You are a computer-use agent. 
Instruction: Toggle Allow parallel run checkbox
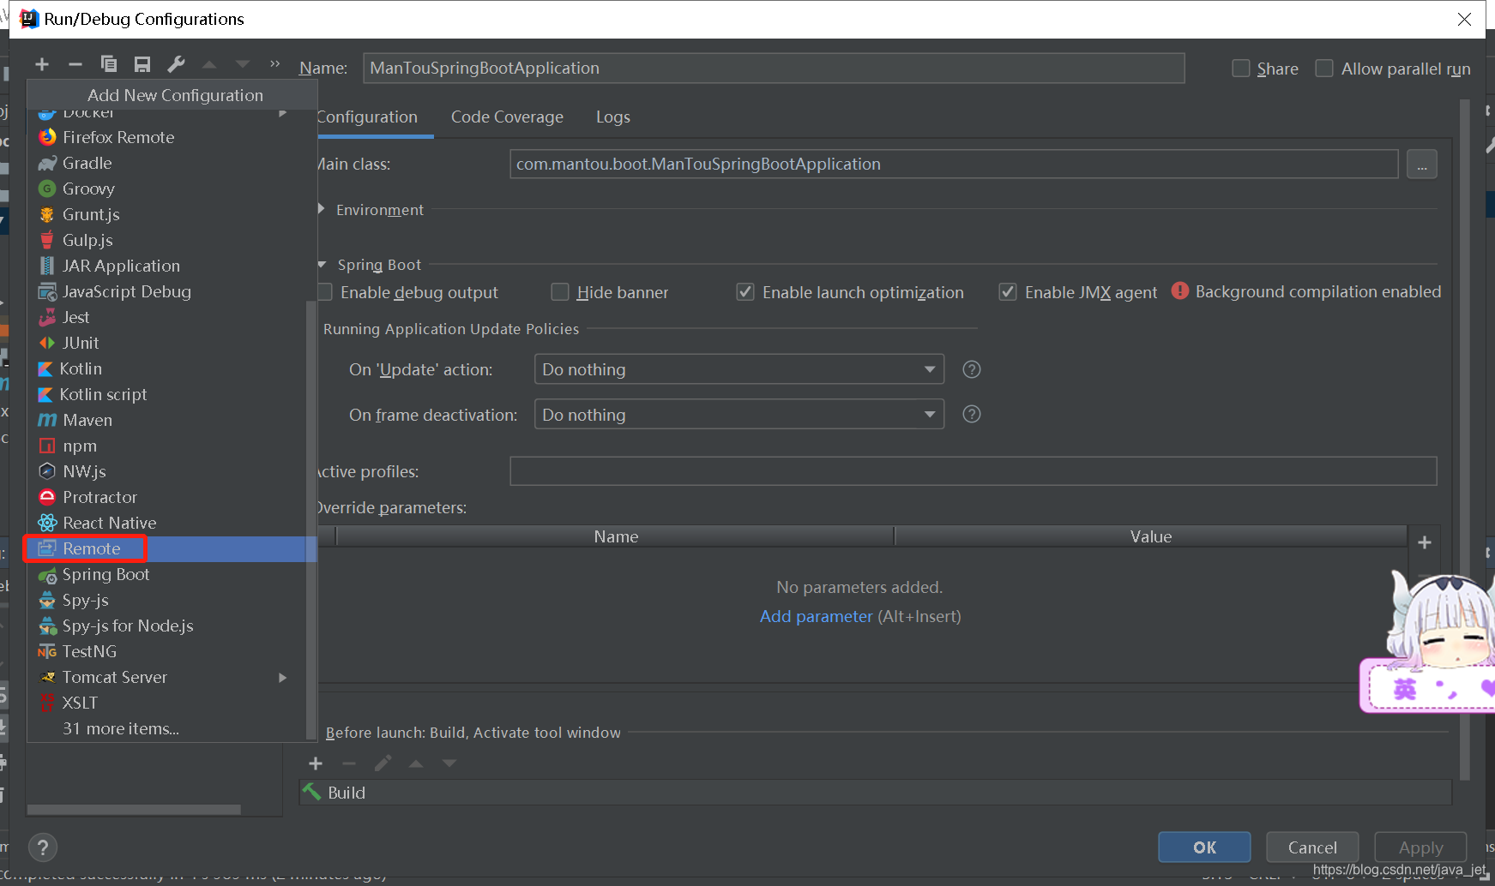(x=1324, y=69)
